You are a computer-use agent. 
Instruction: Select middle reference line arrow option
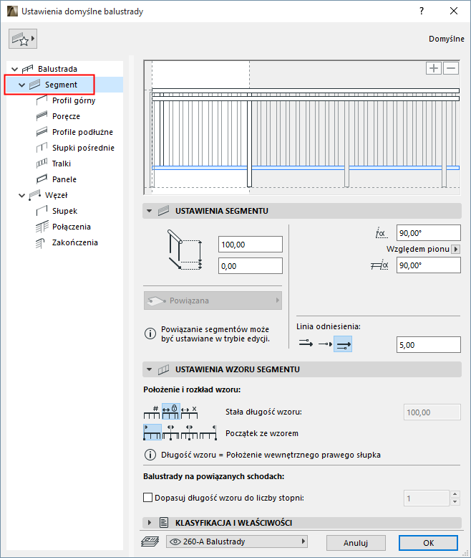tap(325, 344)
